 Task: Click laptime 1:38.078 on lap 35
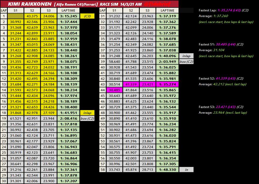(x=167, y=39)
